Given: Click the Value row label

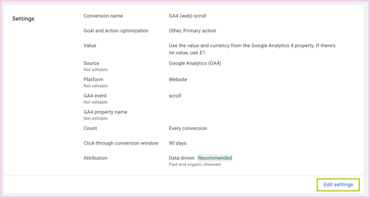Looking at the screenshot, I should click(x=90, y=46).
